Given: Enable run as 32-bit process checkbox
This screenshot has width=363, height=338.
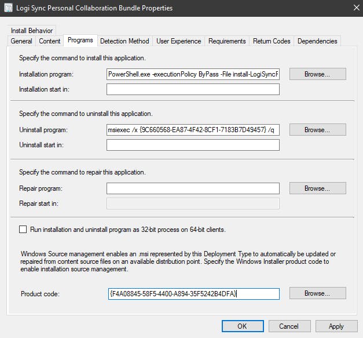Looking at the screenshot, I should click(23, 230).
